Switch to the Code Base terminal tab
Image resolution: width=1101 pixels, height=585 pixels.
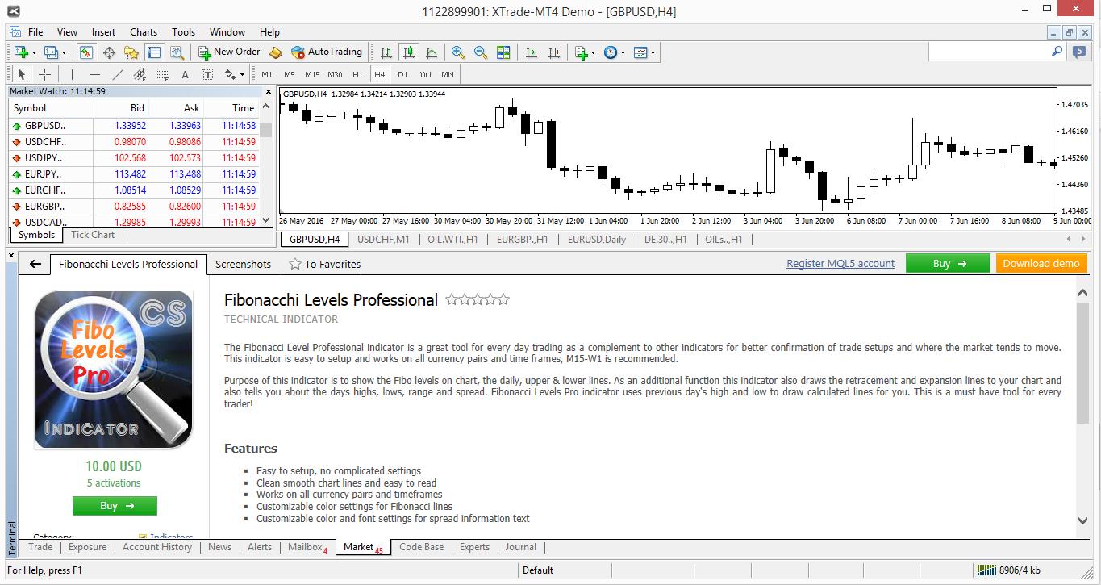(421, 547)
